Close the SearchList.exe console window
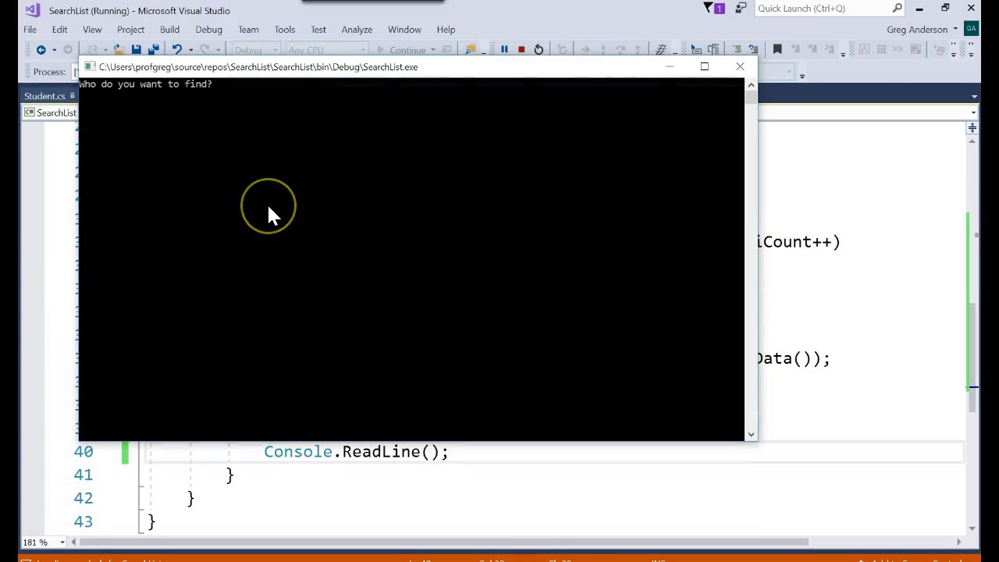The width and height of the screenshot is (999, 562). (740, 66)
